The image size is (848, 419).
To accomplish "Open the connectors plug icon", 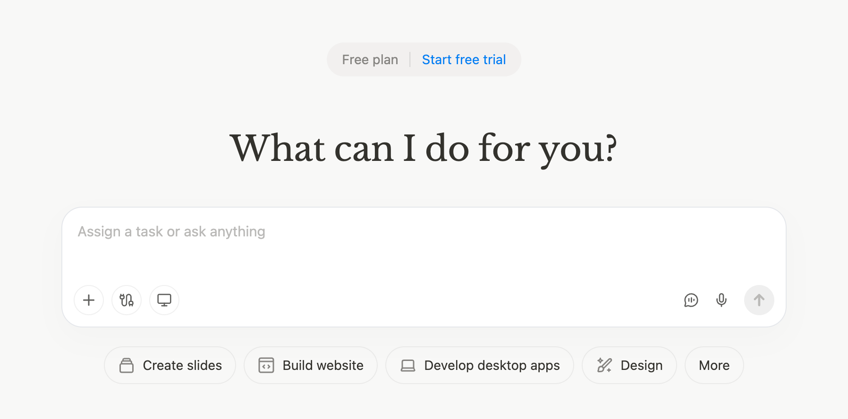I will pyautogui.click(x=127, y=300).
